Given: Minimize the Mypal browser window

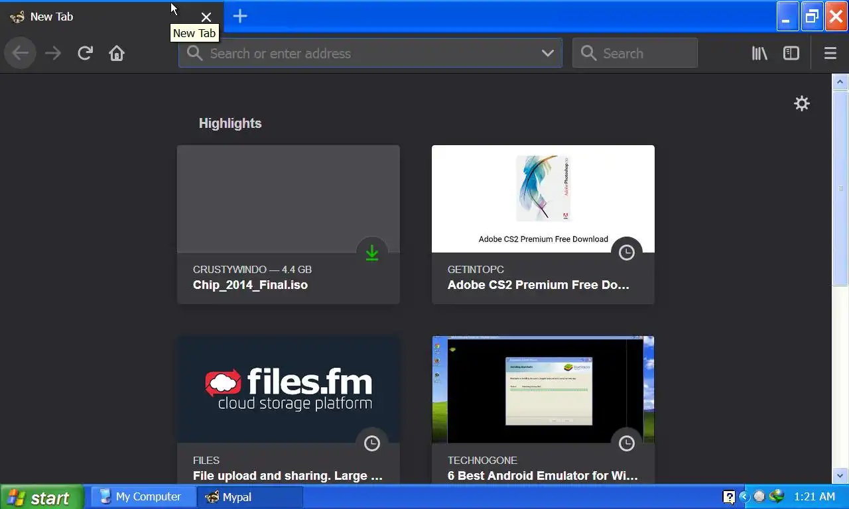Looking at the screenshot, I should (787, 17).
